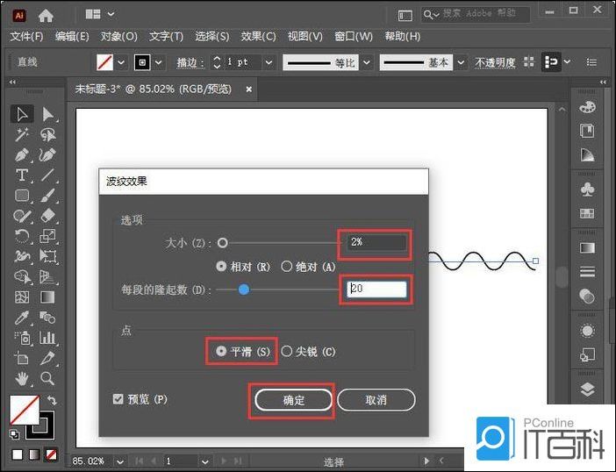Click the 取消 button
Viewport: 616px width, 472px height.
(376, 400)
